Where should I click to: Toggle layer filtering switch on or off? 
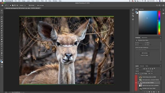coord(154,68)
